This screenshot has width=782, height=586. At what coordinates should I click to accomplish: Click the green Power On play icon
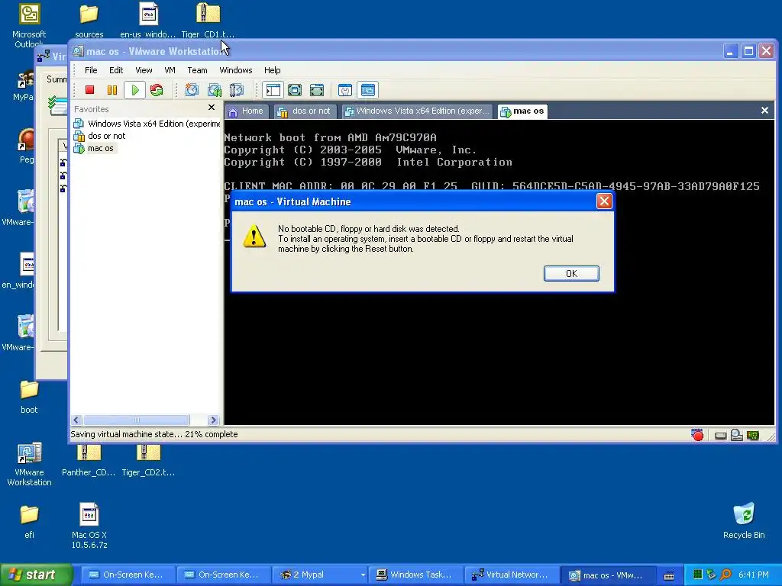[x=134, y=90]
